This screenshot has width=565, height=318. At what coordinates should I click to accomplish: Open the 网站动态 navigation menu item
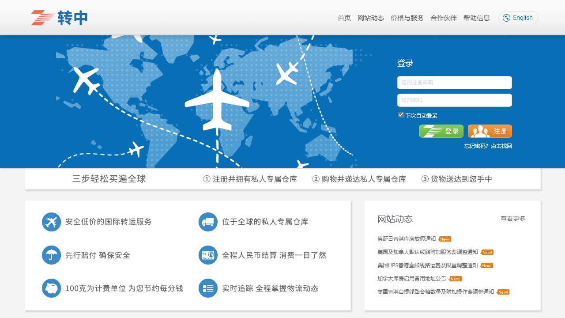(x=371, y=18)
